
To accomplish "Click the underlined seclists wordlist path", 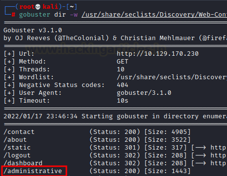I will point(154,15).
